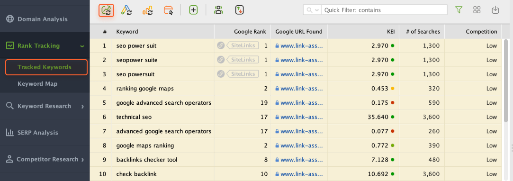Viewport: 513px width, 181px height.
Task: Expand the Keyword Research section arrow
Action: coord(82,107)
